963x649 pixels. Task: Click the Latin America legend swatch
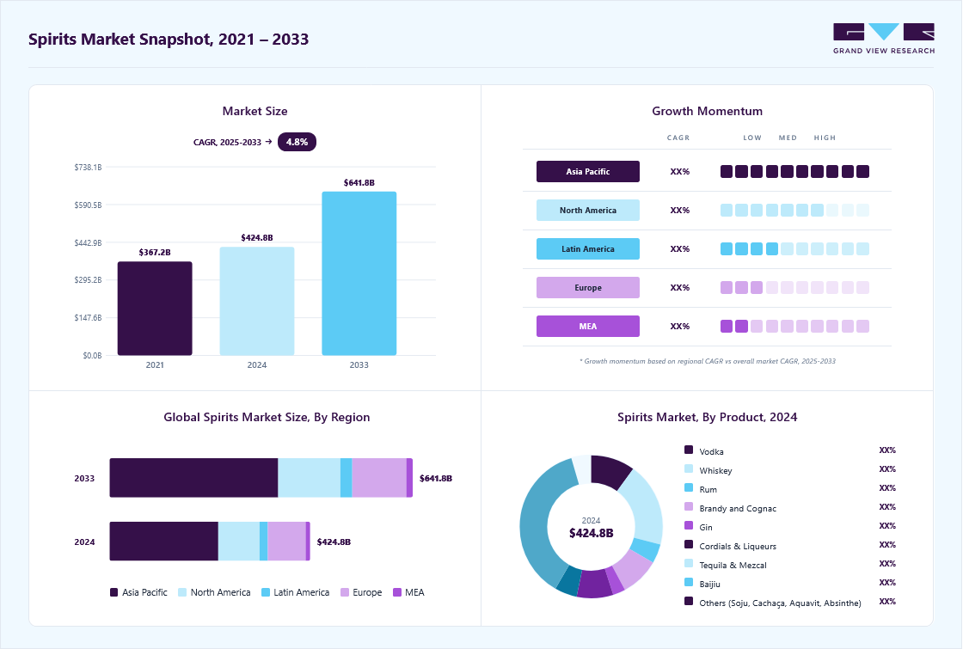pos(266,592)
